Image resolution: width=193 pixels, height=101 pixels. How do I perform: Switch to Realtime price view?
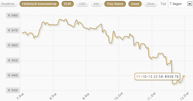pos(8,4)
